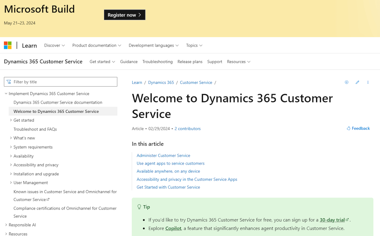
Task: Open the Administer Customer Service article link
Action: click(163, 155)
